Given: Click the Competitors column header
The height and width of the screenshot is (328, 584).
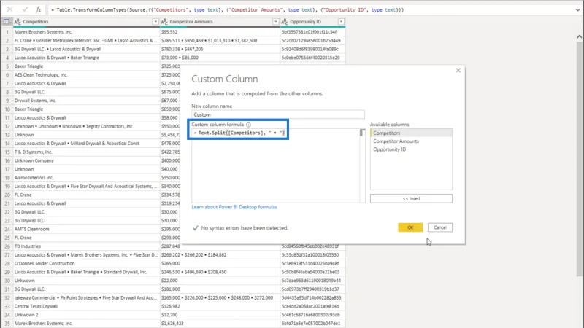Looking at the screenshot, I should click(86, 22).
